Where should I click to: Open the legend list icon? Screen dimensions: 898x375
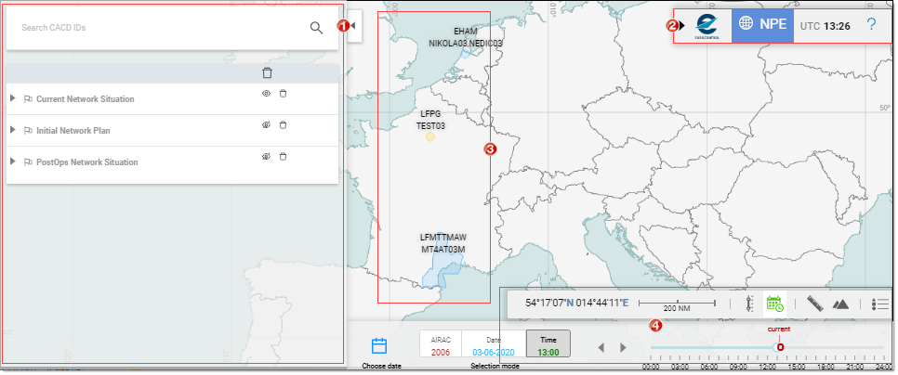[x=881, y=303]
